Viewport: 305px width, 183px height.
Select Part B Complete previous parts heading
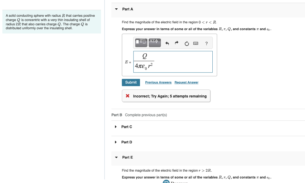tap(139, 115)
